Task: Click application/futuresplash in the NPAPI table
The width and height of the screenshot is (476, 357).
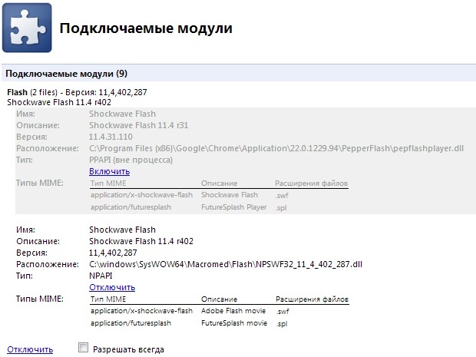Action: [131, 323]
